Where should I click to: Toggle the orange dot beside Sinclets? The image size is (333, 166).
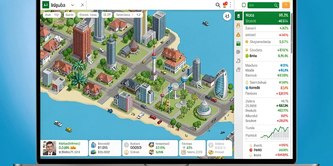click(246, 50)
